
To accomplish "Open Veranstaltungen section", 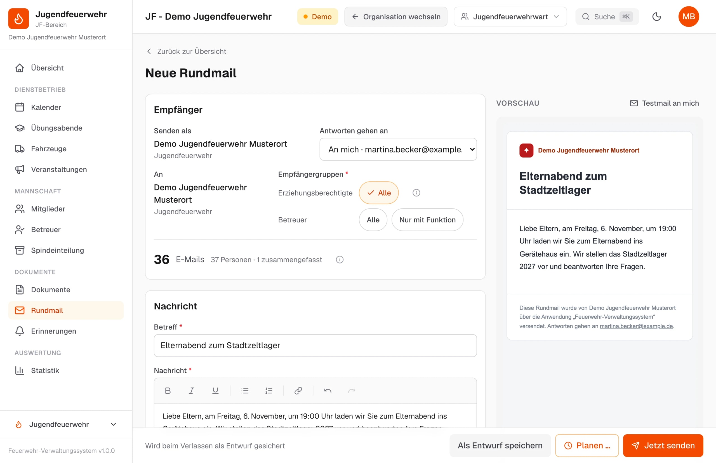I will (66, 170).
